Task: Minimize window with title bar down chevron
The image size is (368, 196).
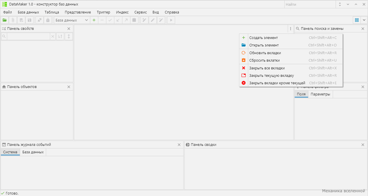Action: tap(348, 4)
